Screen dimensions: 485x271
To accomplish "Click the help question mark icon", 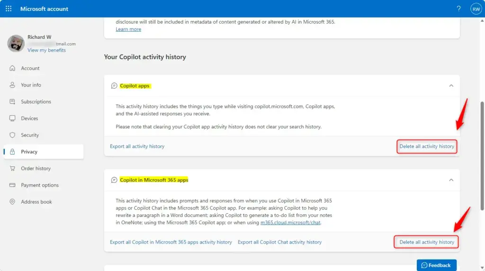I will coord(458,9).
